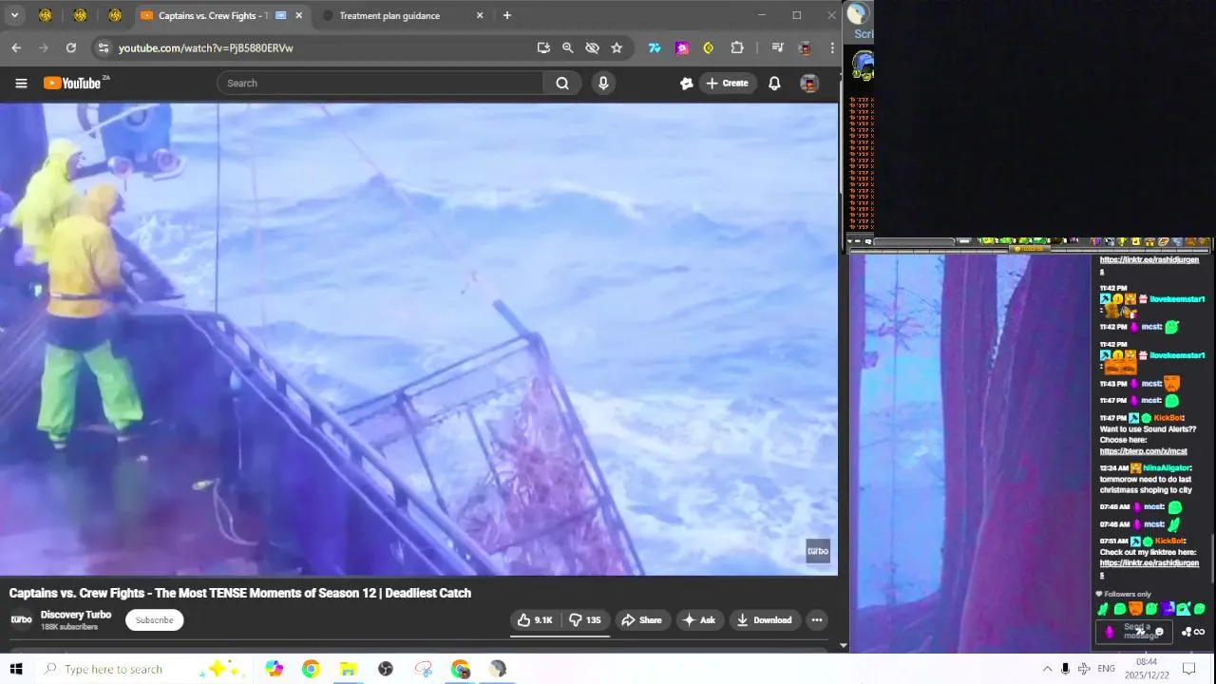Open a new Chrome tab

[507, 15]
